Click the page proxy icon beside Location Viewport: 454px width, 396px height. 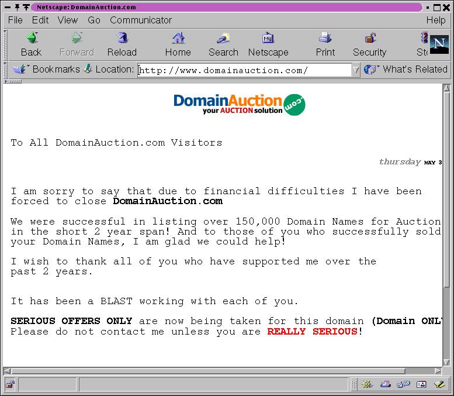pyautogui.click(x=88, y=69)
